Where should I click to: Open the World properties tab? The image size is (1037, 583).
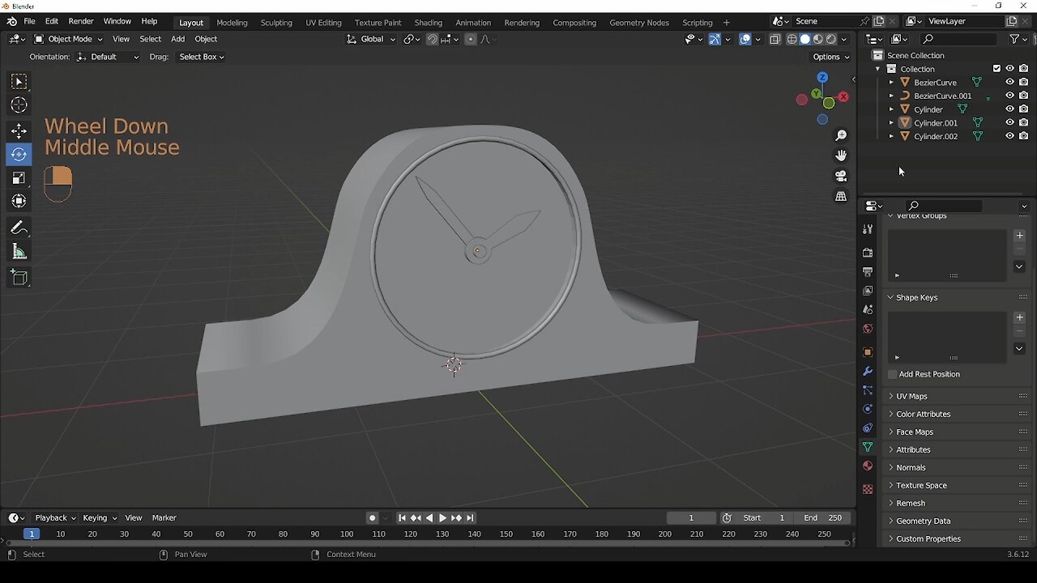(868, 329)
